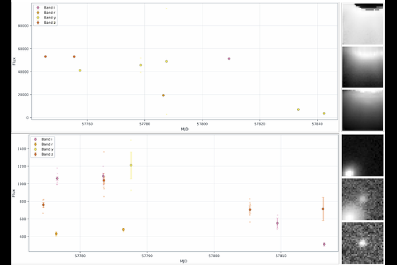Select Band y legend marker in top plot
397x265 pixels.
38,18
